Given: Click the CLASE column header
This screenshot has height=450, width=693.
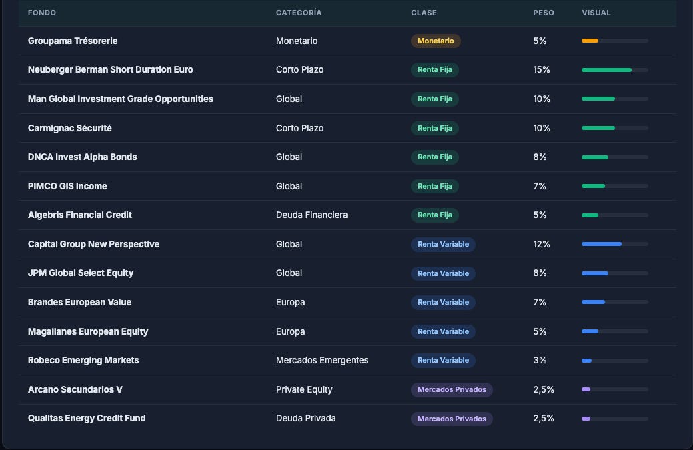Looking at the screenshot, I should click(x=424, y=13).
